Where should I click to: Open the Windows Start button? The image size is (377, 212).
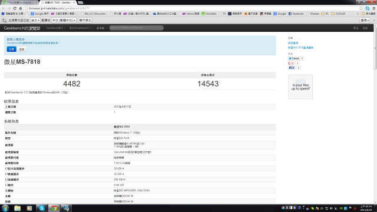pos(5,208)
